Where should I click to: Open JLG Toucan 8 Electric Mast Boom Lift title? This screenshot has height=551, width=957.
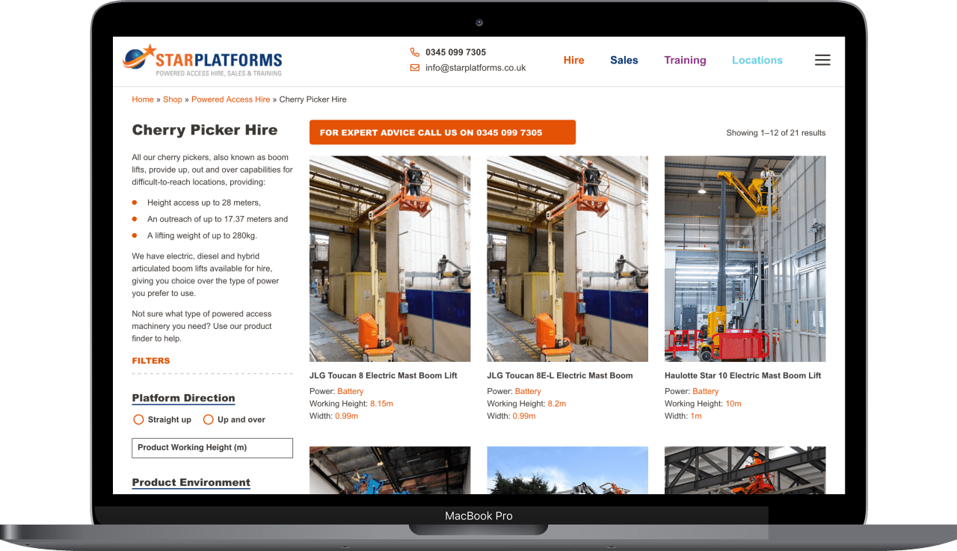(384, 375)
